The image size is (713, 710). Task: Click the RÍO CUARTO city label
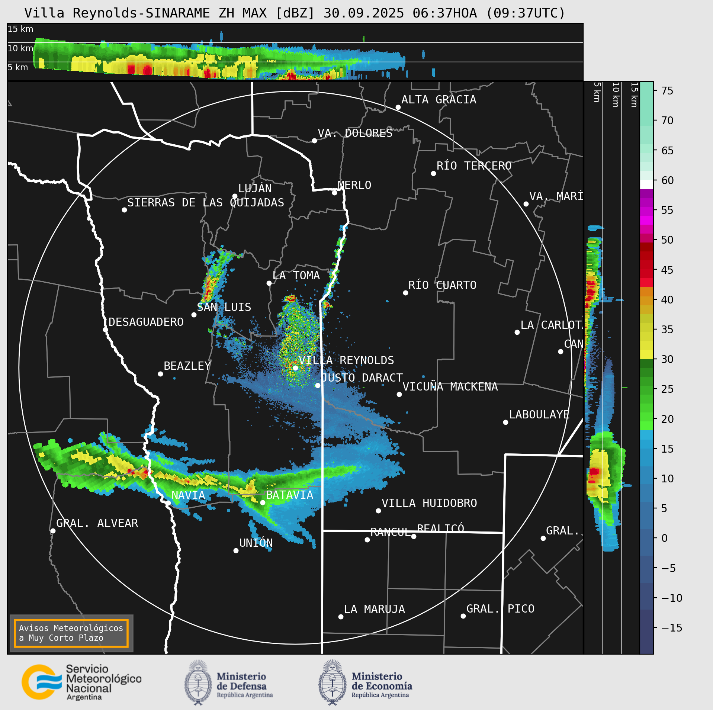(442, 285)
